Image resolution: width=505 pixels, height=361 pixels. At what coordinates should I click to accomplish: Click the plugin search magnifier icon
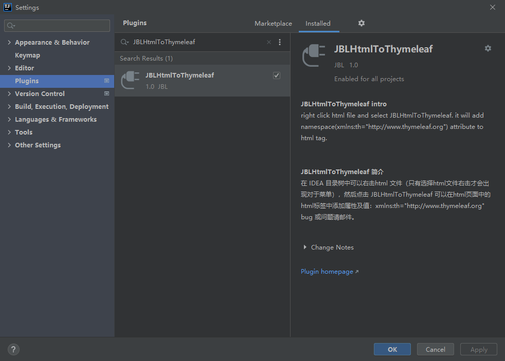[x=124, y=42]
